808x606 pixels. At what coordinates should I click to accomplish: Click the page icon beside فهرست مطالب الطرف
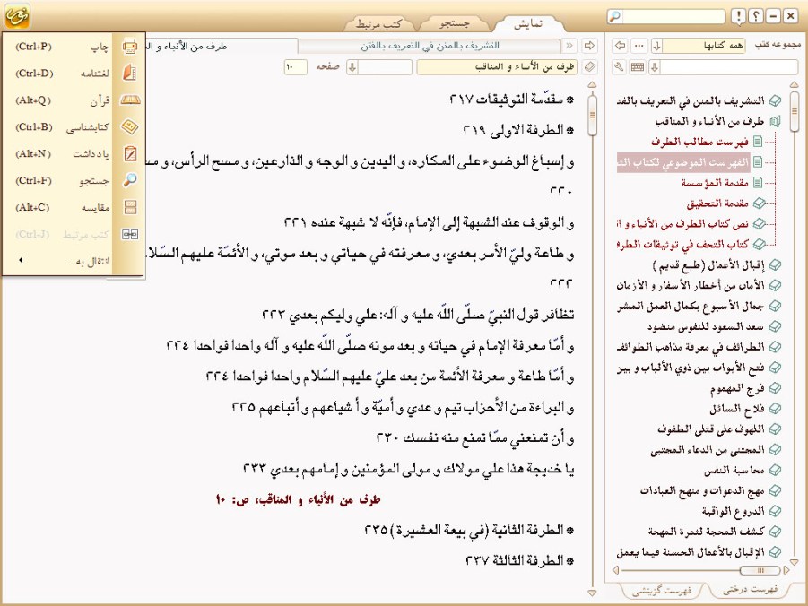click(758, 142)
